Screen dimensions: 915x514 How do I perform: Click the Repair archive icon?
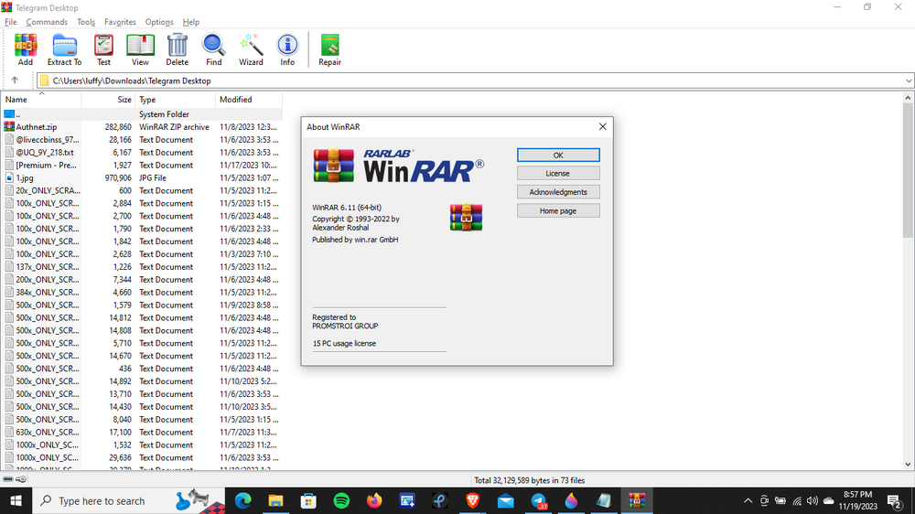pos(329,49)
